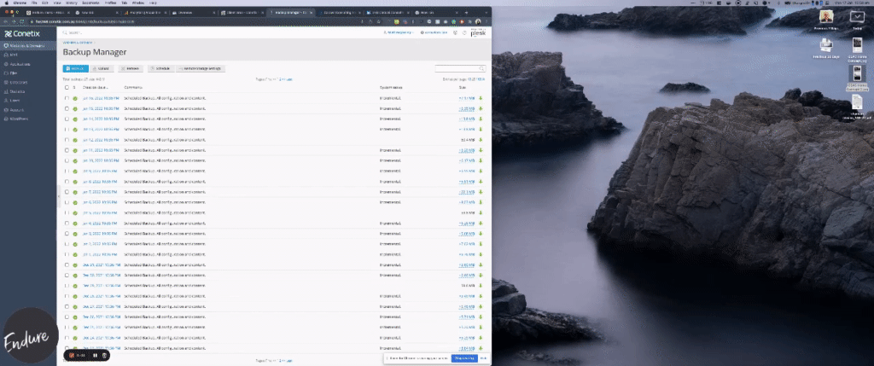Download the Jan 10, 2022 backup

point(481,160)
